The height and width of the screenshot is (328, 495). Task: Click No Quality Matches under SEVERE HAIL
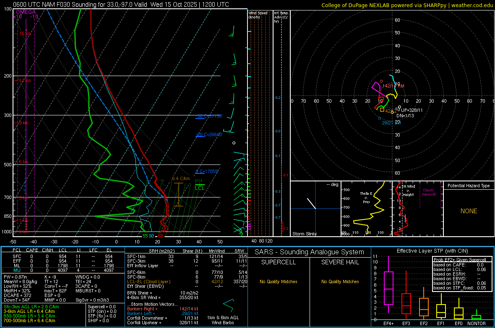pyautogui.click(x=340, y=282)
